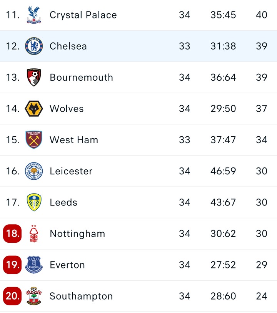Open the Crystal Palace team name link
The width and height of the screenshot is (277, 313).
pyautogui.click(x=83, y=15)
